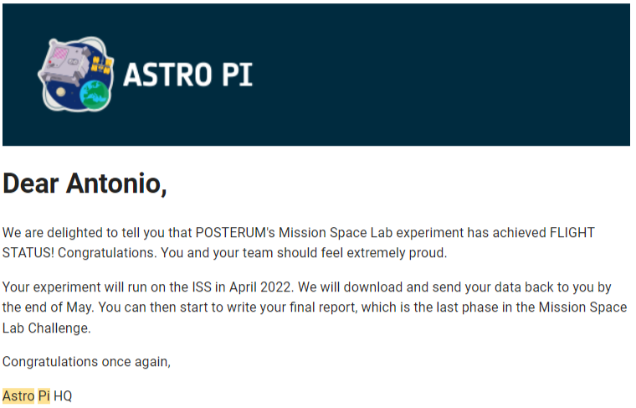Click the Astro Pi computer illustration
Screen dimensions: 636x408
(x=64, y=61)
